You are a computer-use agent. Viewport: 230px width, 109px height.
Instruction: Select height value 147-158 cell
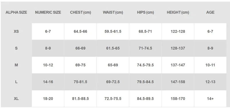tap(178, 82)
